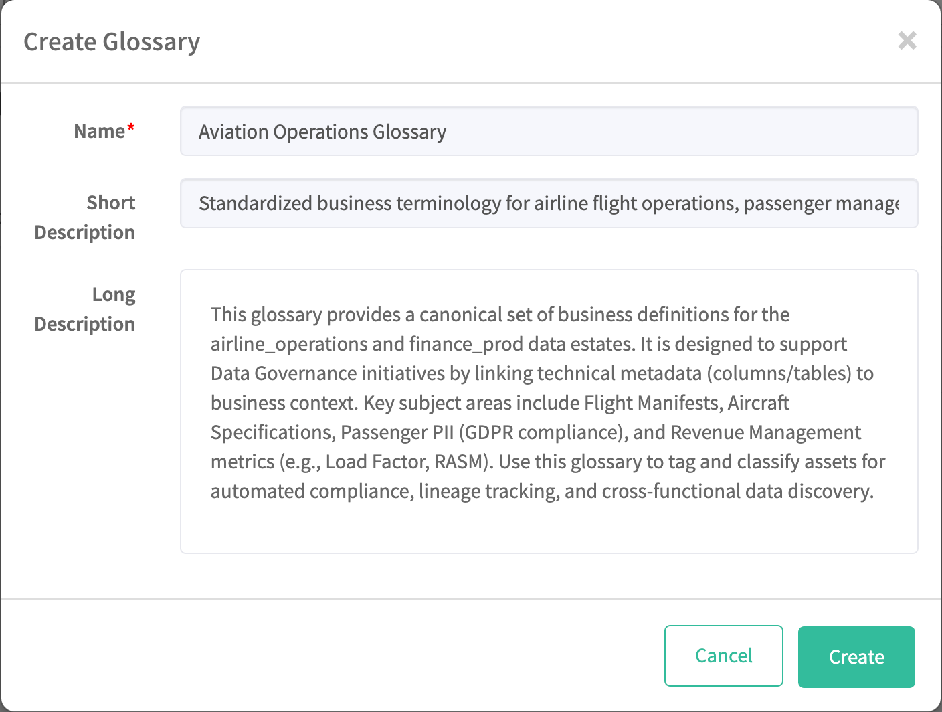Screen dimensions: 942x712
Task: Focus the Long Description text area
Action: [549, 411]
